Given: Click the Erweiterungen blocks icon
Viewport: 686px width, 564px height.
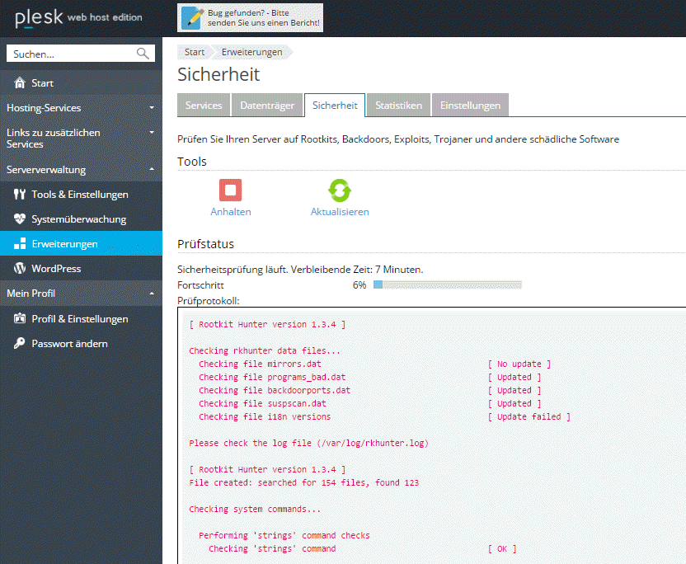Looking at the screenshot, I should point(20,244).
